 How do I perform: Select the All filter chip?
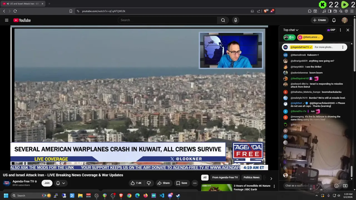205,177
